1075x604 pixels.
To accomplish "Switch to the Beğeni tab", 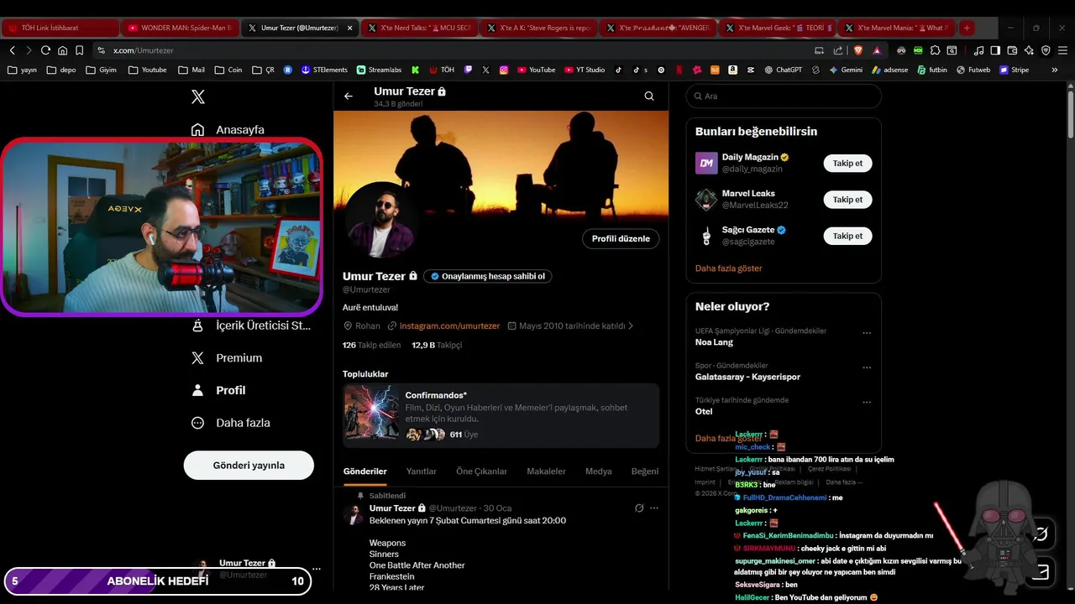I will (x=645, y=471).
